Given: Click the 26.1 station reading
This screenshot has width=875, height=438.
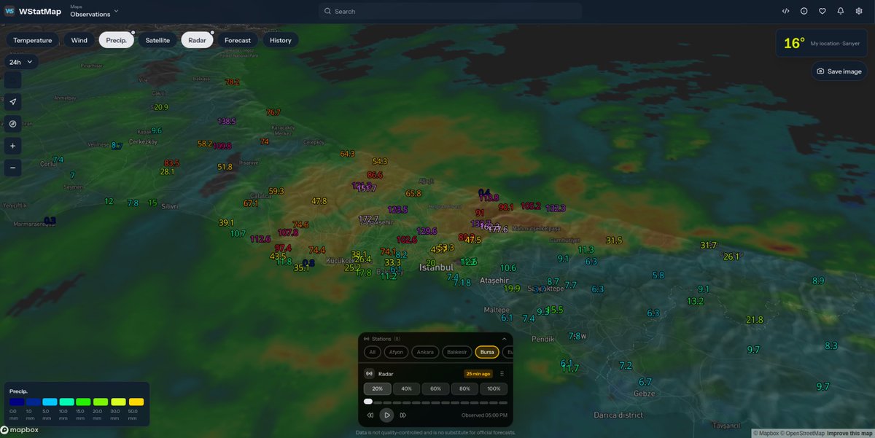Looking at the screenshot, I should tap(731, 257).
